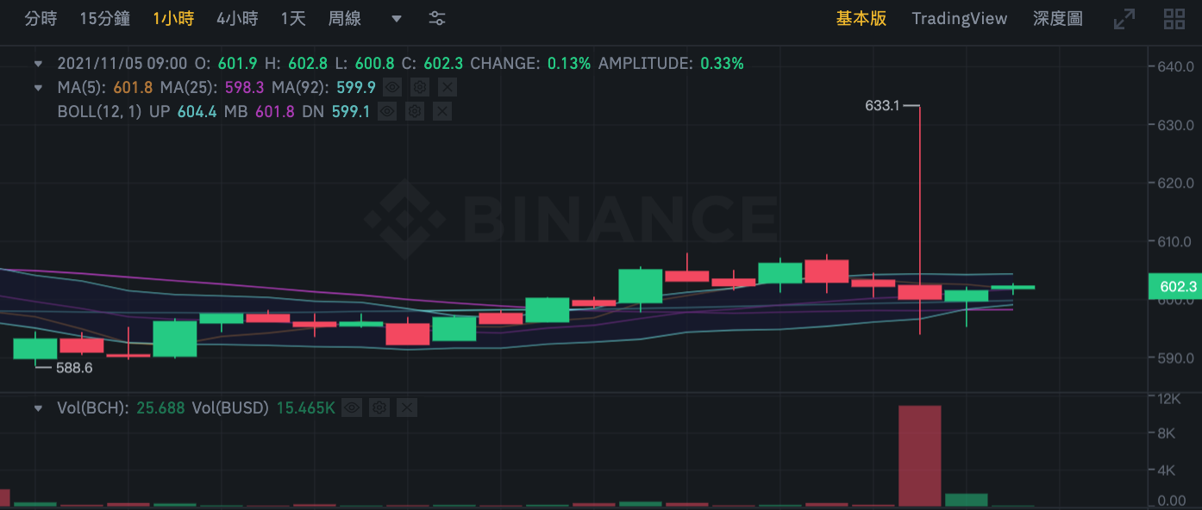Select the 4小時 interval

tap(237, 19)
